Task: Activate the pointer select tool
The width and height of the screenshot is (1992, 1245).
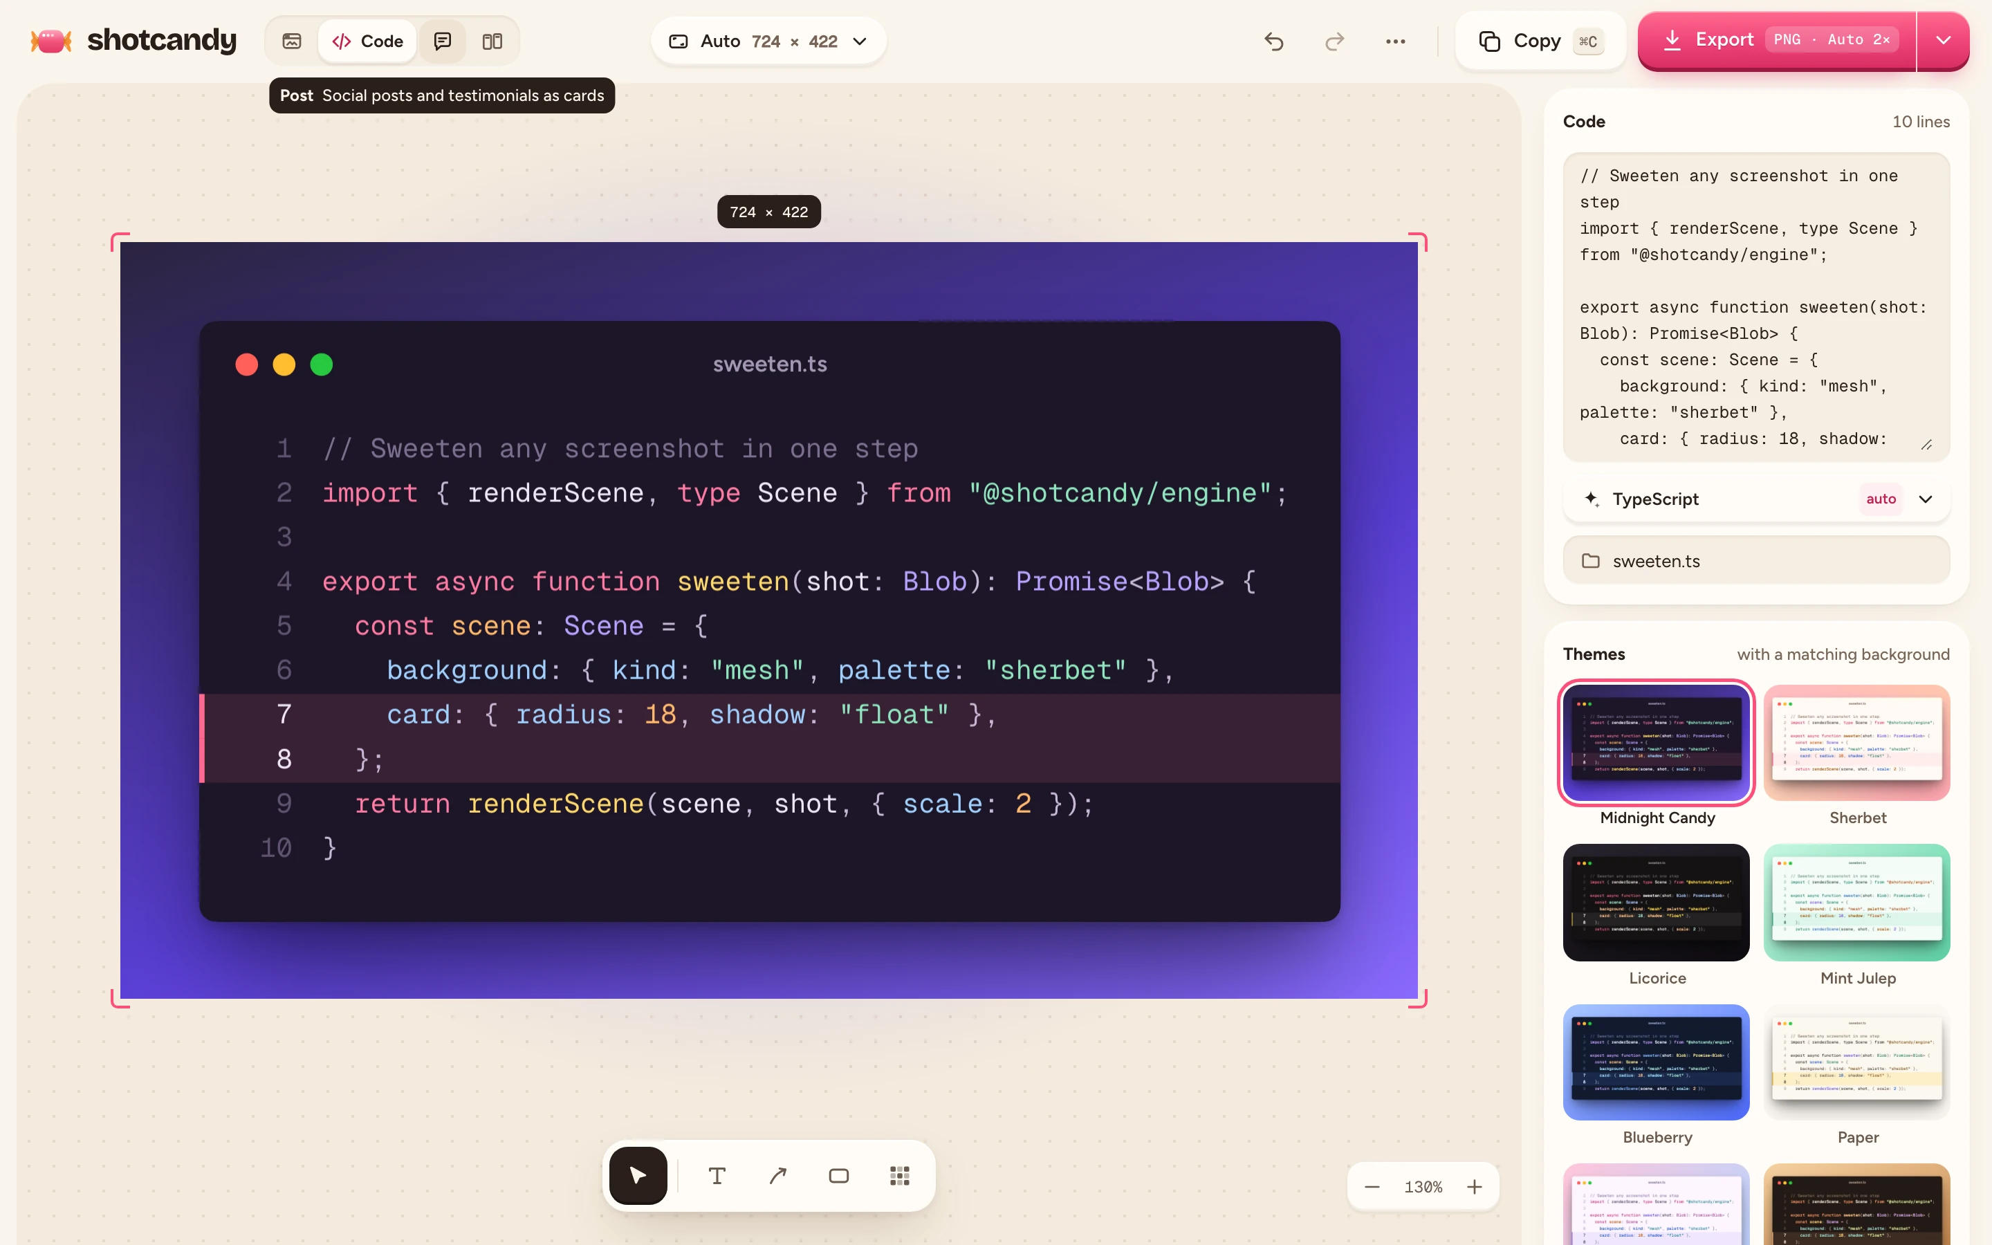Action: point(638,1176)
